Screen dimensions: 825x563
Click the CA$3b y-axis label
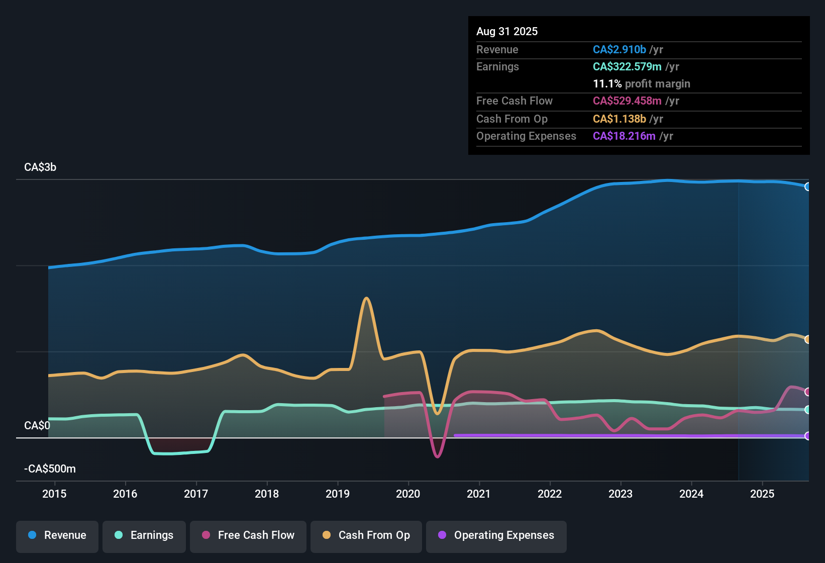pyautogui.click(x=40, y=167)
